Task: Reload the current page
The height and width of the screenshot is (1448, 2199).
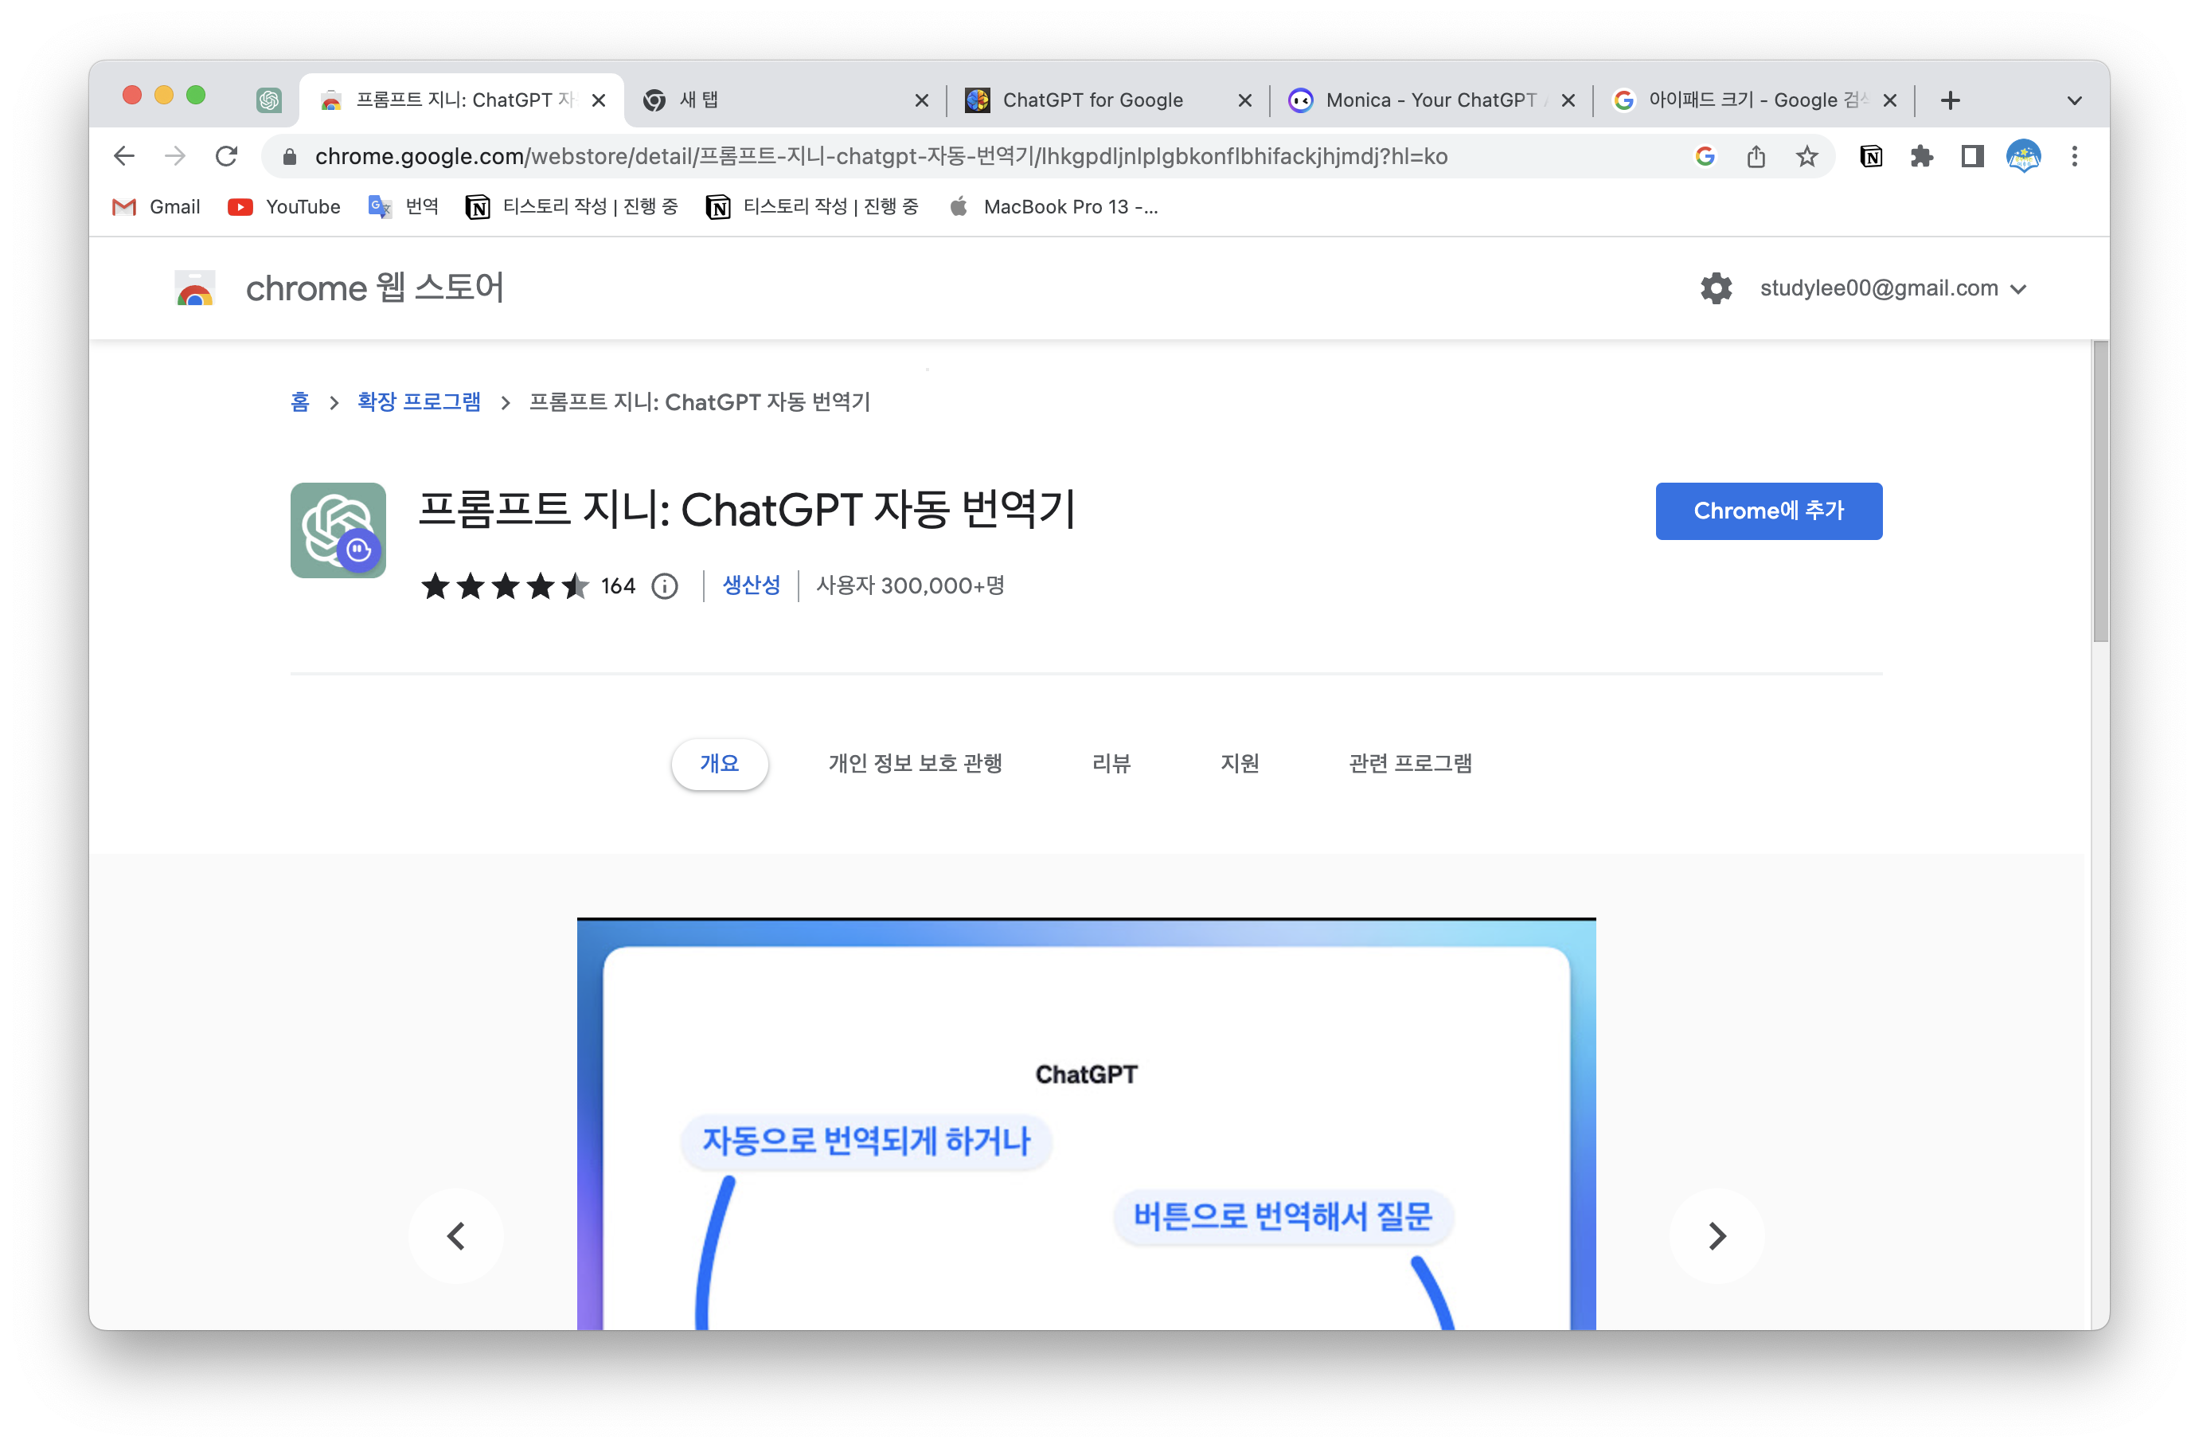Action: pos(226,156)
